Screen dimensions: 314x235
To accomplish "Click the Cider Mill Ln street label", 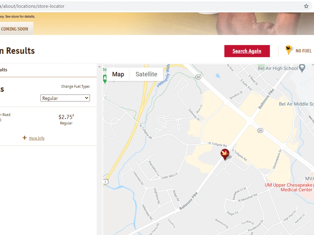I will 170,176.
